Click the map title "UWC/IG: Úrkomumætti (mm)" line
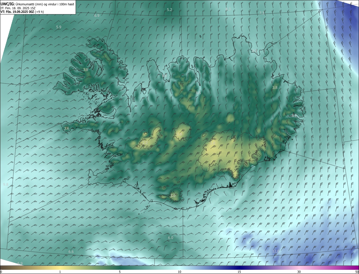 click(x=37, y=4)
